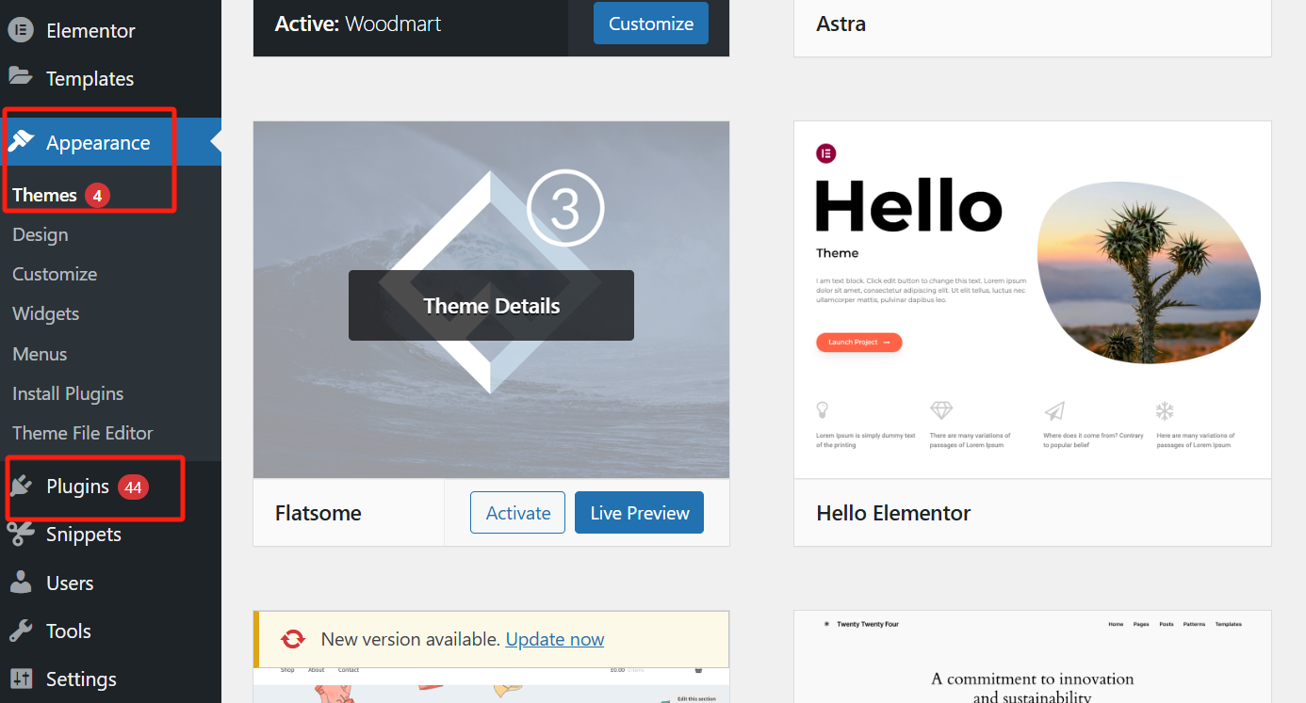Click the Astra theme name
Viewport: 1306px width, 703px height.
(841, 24)
